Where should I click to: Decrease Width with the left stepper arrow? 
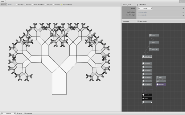tap(139, 8)
